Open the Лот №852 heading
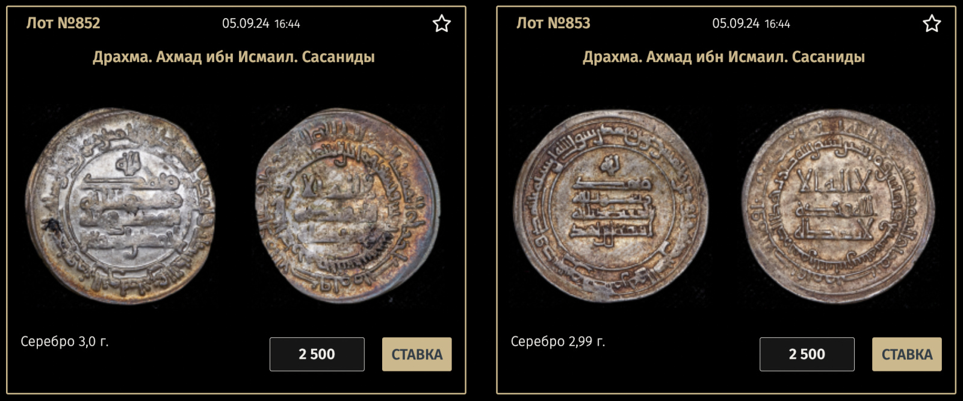This screenshot has height=401, width=963. pos(63,23)
